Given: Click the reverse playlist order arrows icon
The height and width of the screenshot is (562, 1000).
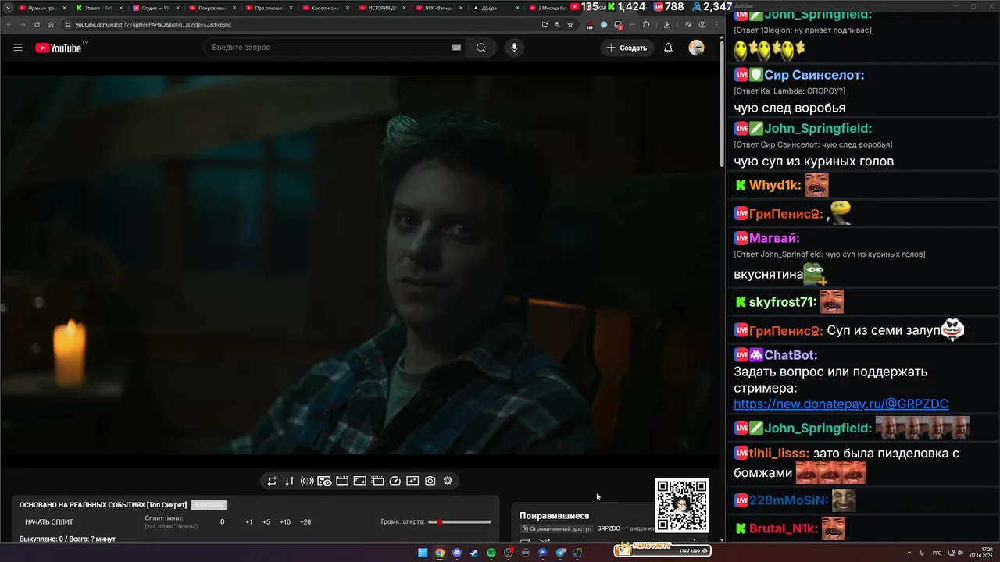Looking at the screenshot, I should (x=289, y=481).
